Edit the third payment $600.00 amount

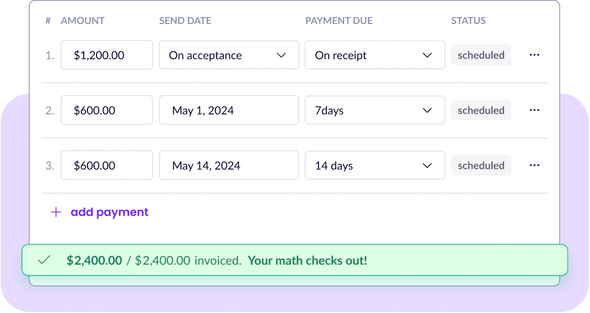click(107, 165)
